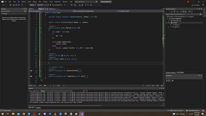Click the Save All toolbar icon
Viewport: 206px width, 116px height.
19,5
